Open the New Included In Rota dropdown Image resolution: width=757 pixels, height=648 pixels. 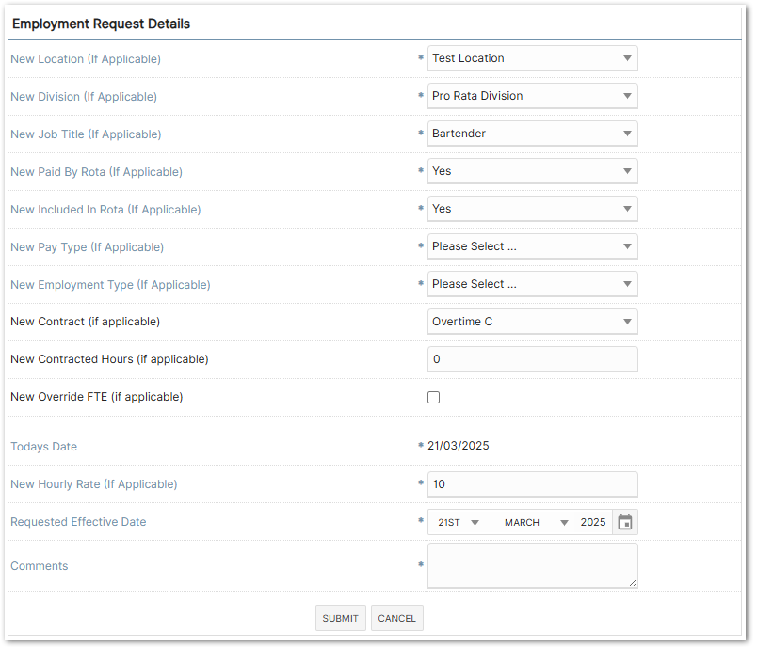point(532,209)
